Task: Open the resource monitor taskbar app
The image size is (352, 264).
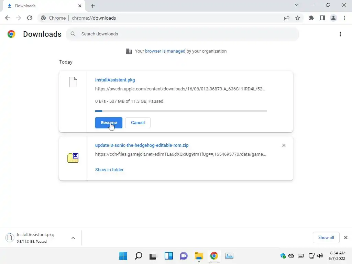Action: click(x=229, y=256)
